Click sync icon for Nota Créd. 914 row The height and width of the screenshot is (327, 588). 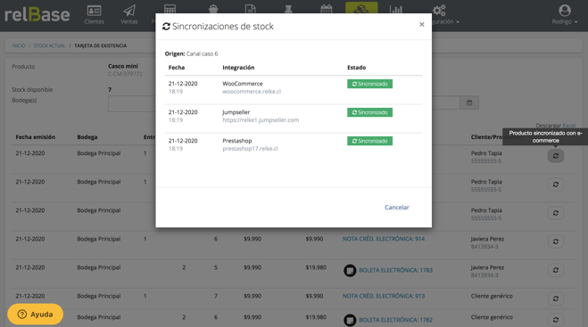556,241
